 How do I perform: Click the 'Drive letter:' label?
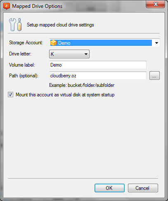pyautogui.click(x=20, y=54)
